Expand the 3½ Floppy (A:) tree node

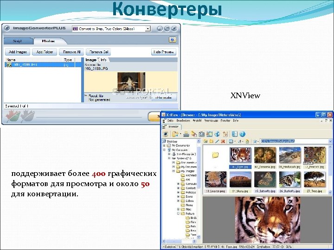(169, 154)
